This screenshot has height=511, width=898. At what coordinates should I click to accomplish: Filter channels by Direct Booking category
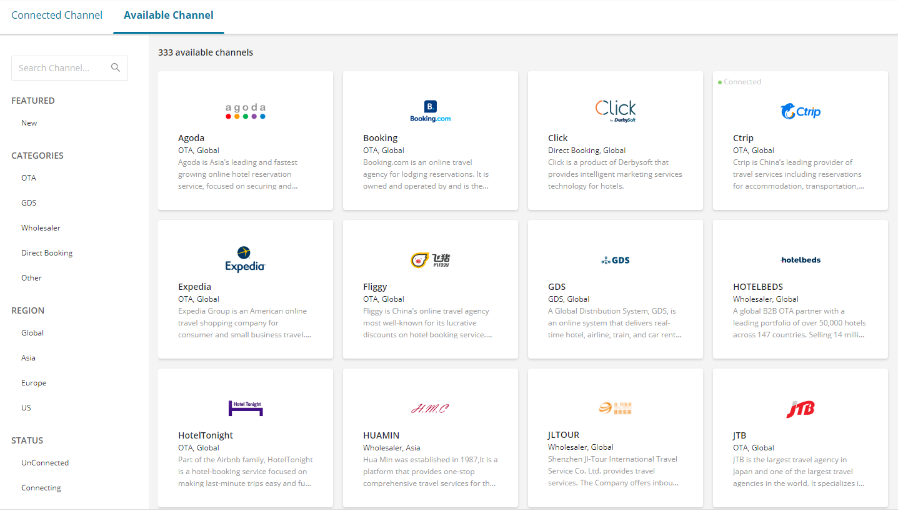click(47, 253)
